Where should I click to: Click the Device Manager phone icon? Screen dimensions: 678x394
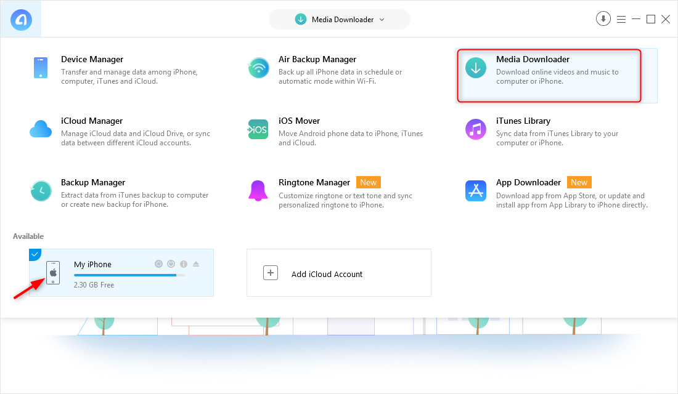41,68
